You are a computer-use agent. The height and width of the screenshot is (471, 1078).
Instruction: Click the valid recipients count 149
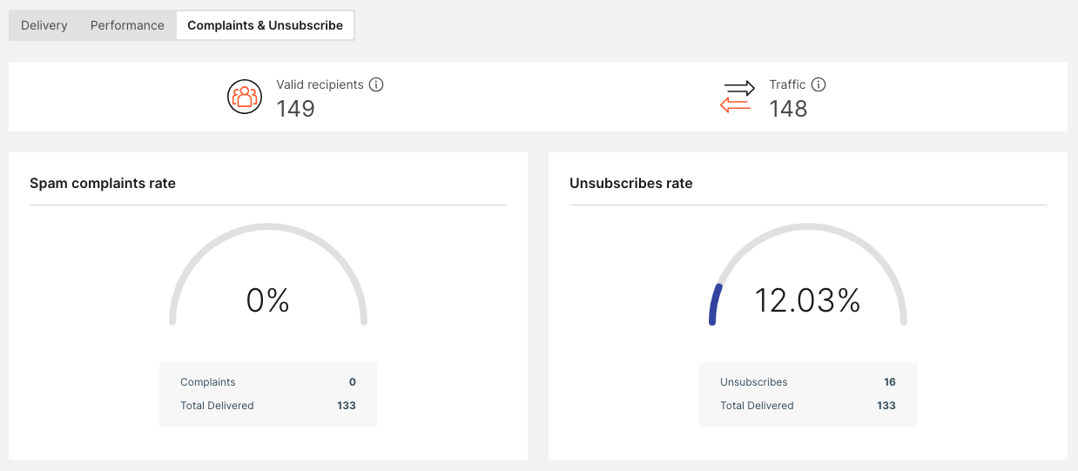pyautogui.click(x=295, y=109)
